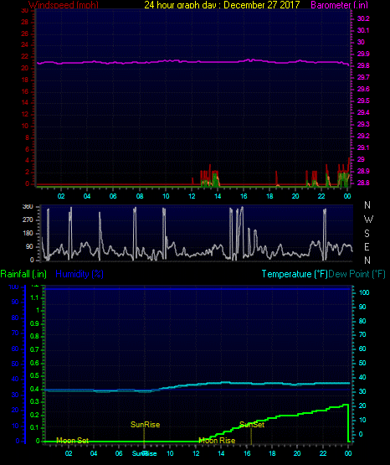This screenshot has width=390, height=465.
Task: Click the Humidity (%) legend label
Action: tap(80, 274)
